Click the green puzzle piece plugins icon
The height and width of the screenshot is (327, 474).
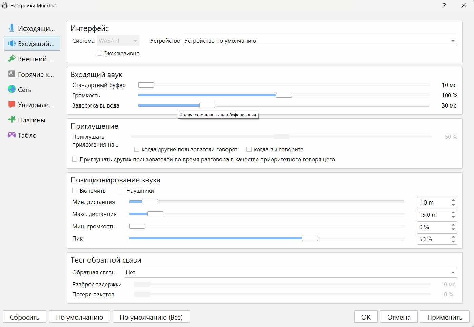tap(12, 119)
